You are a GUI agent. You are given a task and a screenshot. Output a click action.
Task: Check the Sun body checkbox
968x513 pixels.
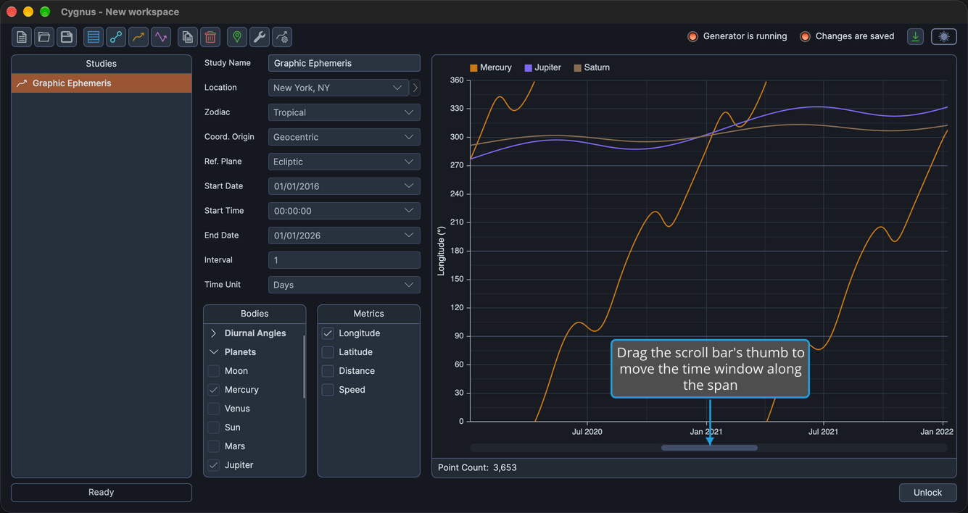[x=214, y=427]
